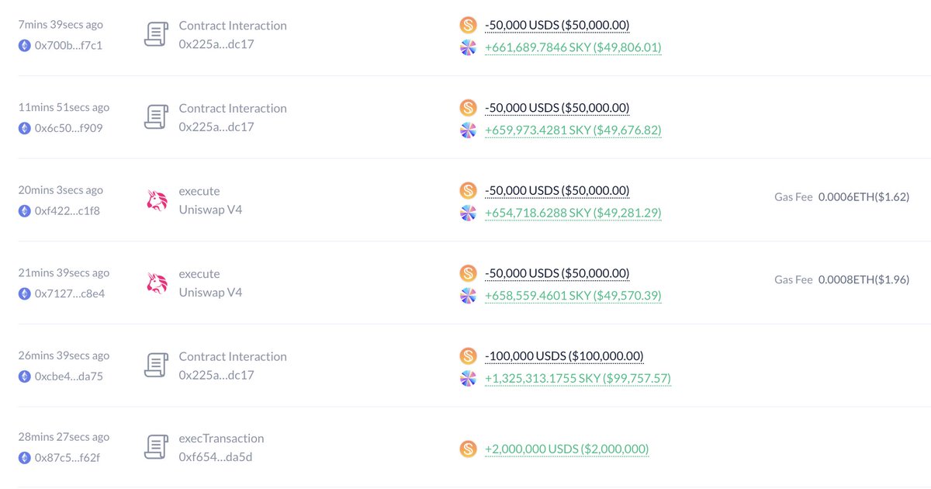This screenshot has height=489, width=931.
Task: Click Uniswap unicorn icon in 21mins 39secs row
Action: click(157, 283)
